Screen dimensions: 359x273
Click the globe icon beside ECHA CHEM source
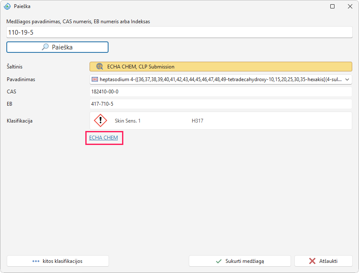[x=100, y=66]
